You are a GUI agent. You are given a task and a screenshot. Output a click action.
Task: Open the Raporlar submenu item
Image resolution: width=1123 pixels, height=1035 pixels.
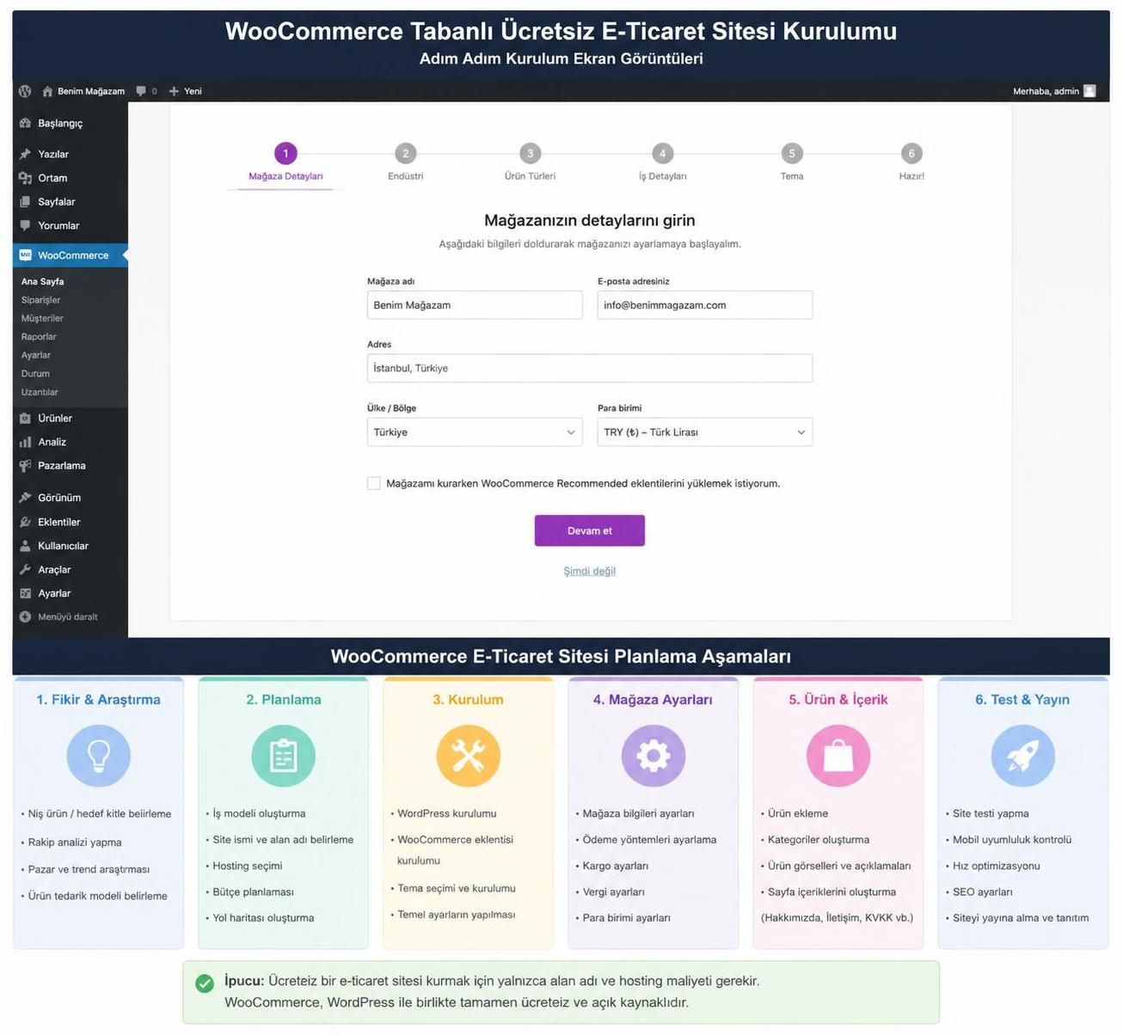39,337
